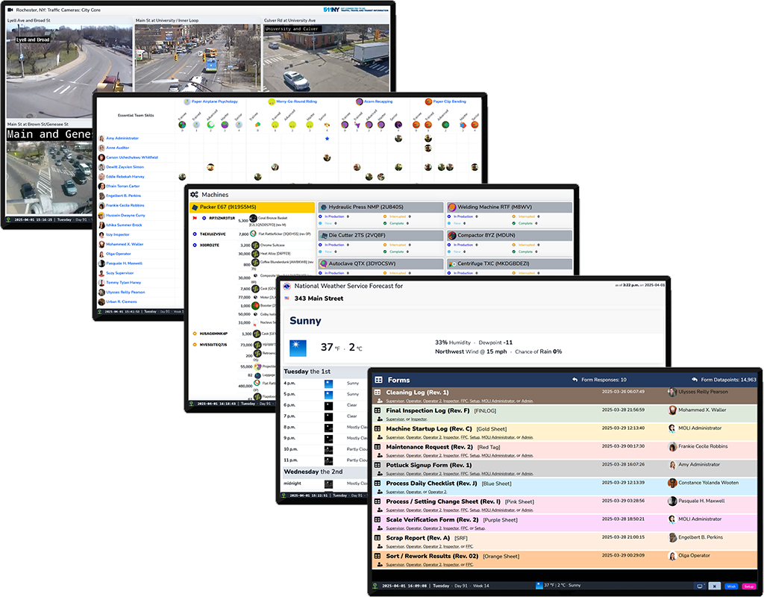
Task: Click the X button in Forms status bar
Action: pyautogui.click(x=714, y=587)
